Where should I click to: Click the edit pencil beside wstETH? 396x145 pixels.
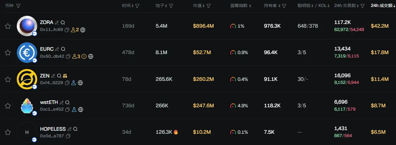tap(62, 102)
